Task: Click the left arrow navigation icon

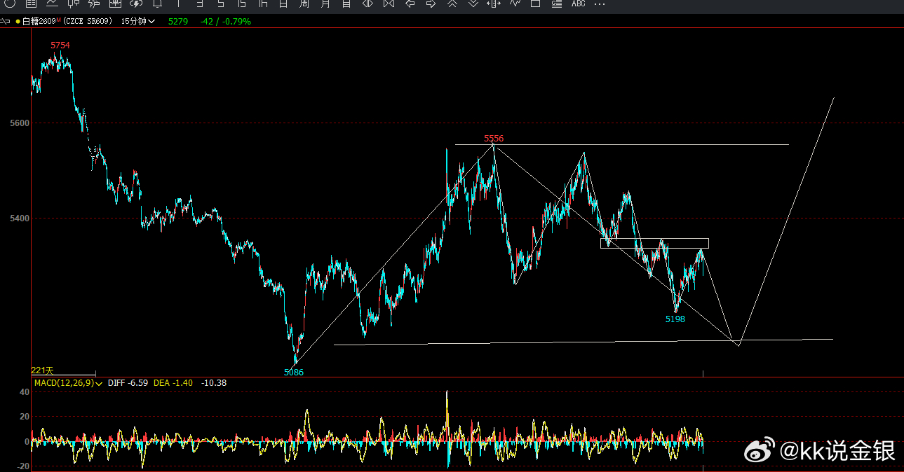Action: click(x=410, y=4)
